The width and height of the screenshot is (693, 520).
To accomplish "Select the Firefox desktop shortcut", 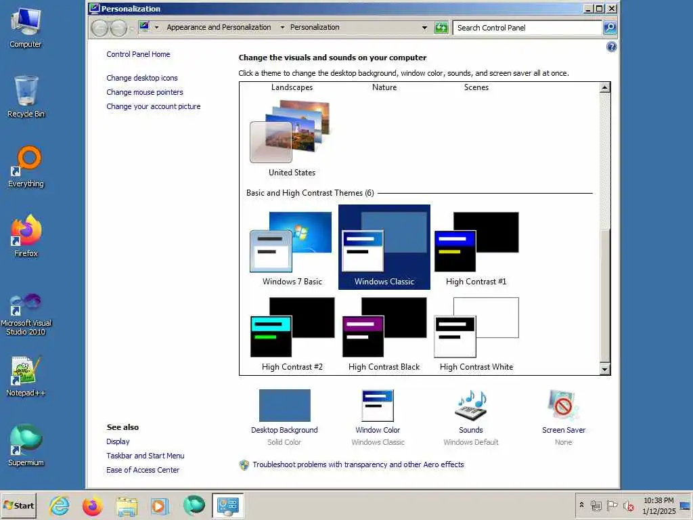I will (x=26, y=236).
